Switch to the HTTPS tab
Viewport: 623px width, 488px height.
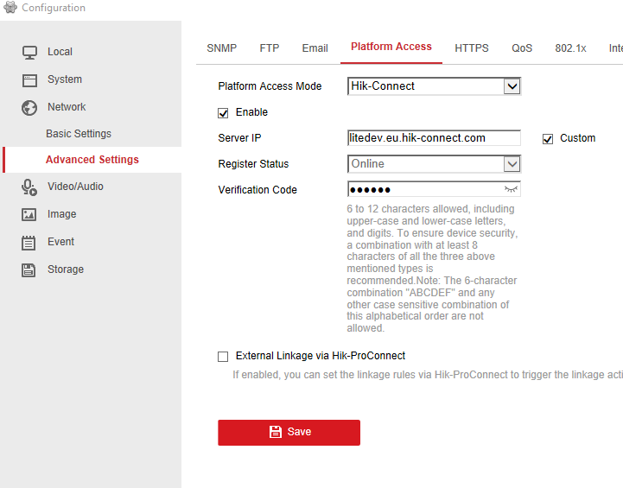click(472, 48)
